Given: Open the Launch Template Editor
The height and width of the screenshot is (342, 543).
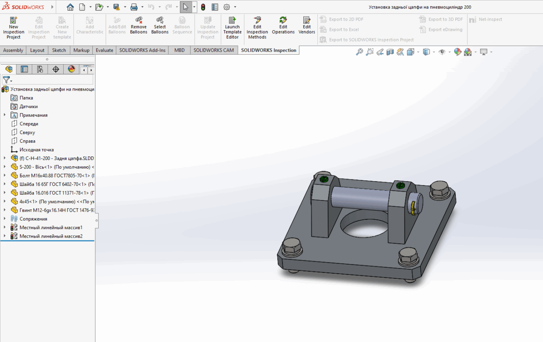Looking at the screenshot, I should [x=232, y=28].
